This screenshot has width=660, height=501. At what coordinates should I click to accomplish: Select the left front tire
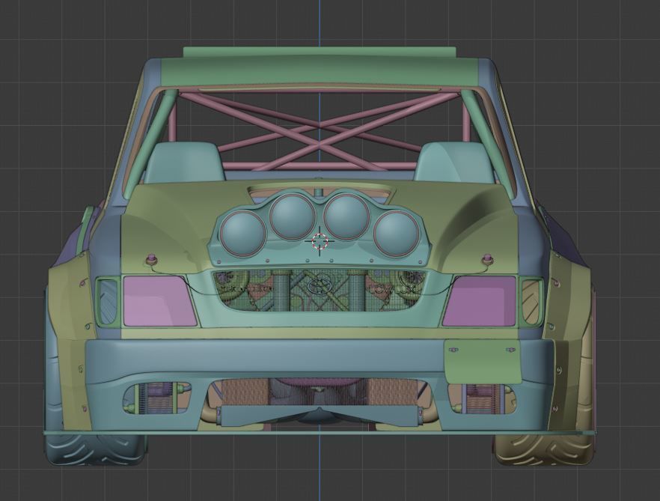pos(95,451)
